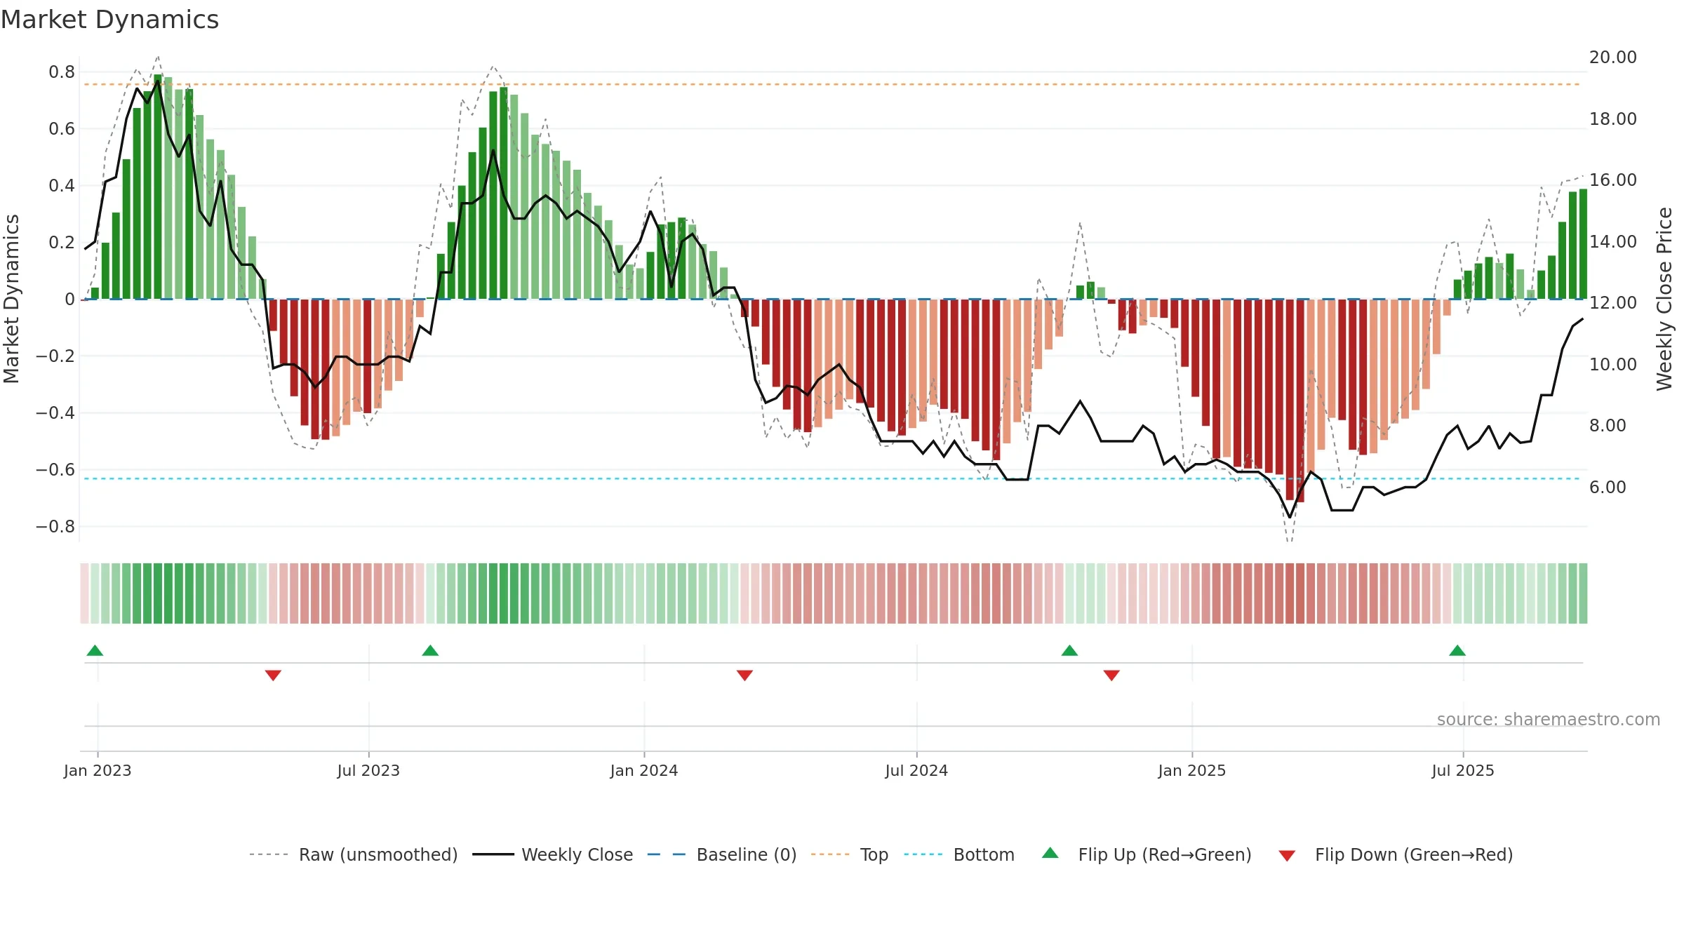Click the orange dashed Top threshold line
Screen dimensions: 1684x947
point(831,84)
